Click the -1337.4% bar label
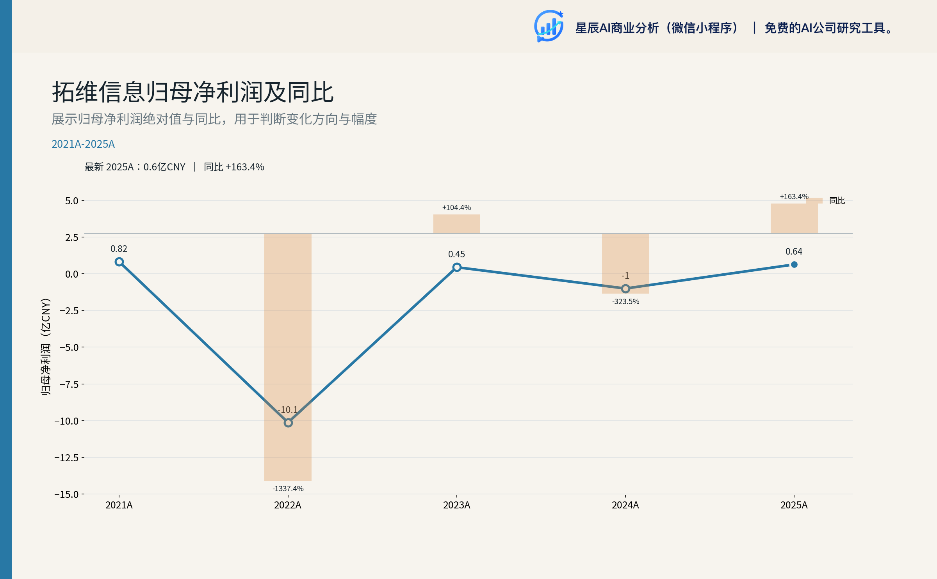Image resolution: width=937 pixels, height=579 pixels. point(288,489)
